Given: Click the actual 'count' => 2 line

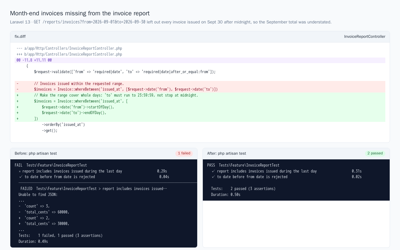Looking at the screenshot, I should click(34, 218).
